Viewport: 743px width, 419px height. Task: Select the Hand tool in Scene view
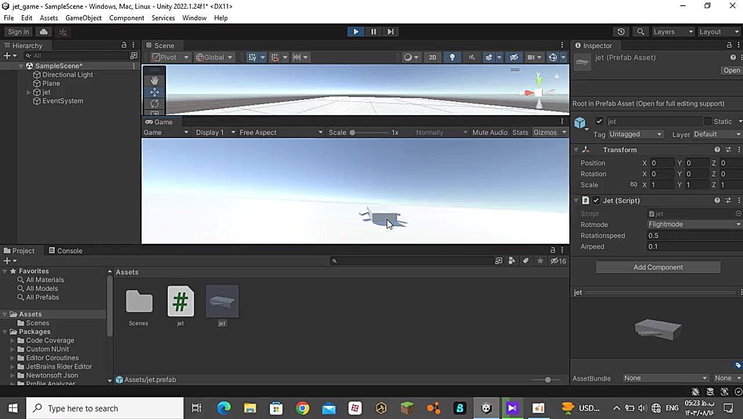pyautogui.click(x=154, y=80)
